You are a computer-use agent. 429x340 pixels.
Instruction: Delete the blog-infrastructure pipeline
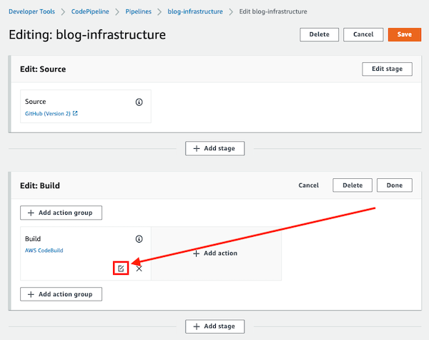320,34
